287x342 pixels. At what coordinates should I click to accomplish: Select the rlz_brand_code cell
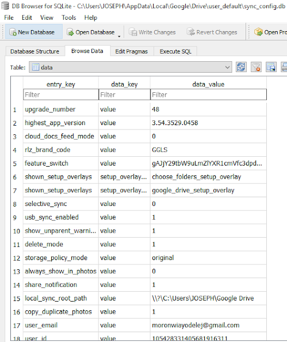[61, 150]
